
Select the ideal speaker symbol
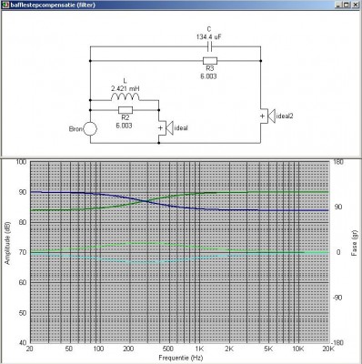point(166,128)
